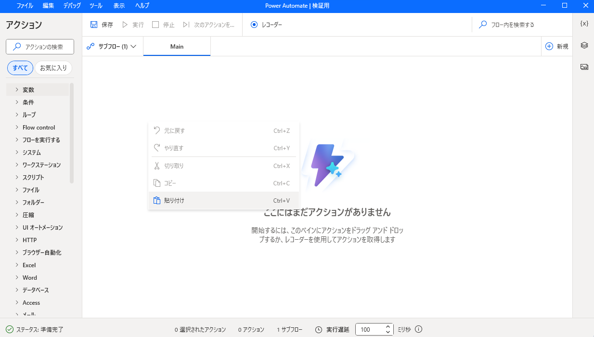594x337 pixels.
Task: Choose コピー in the context menu
Action: 224,183
